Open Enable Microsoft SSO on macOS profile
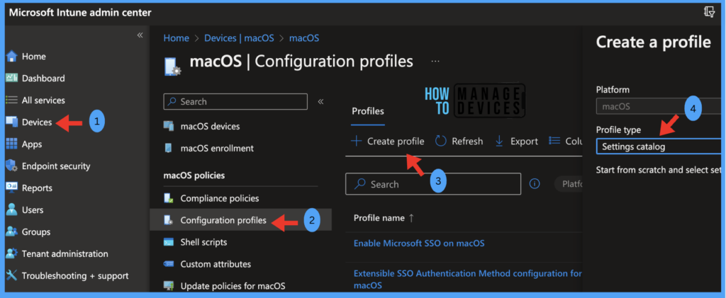Screen dimensions: 726x298 click(x=419, y=243)
